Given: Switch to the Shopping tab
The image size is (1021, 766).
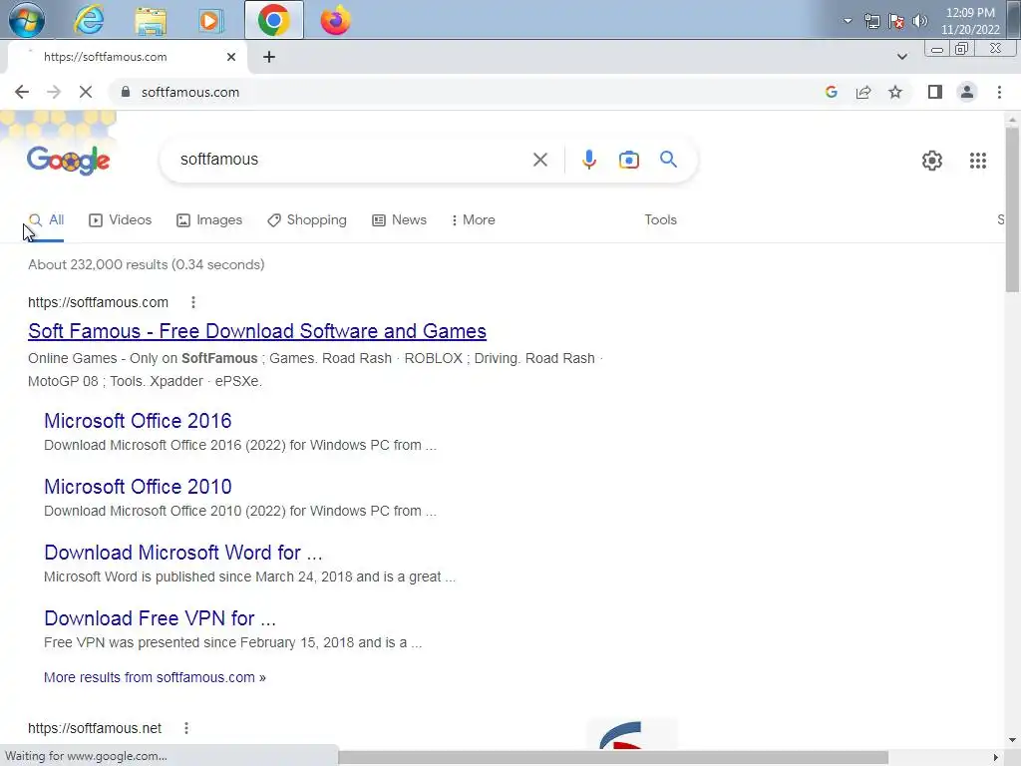Looking at the screenshot, I should click(x=307, y=220).
